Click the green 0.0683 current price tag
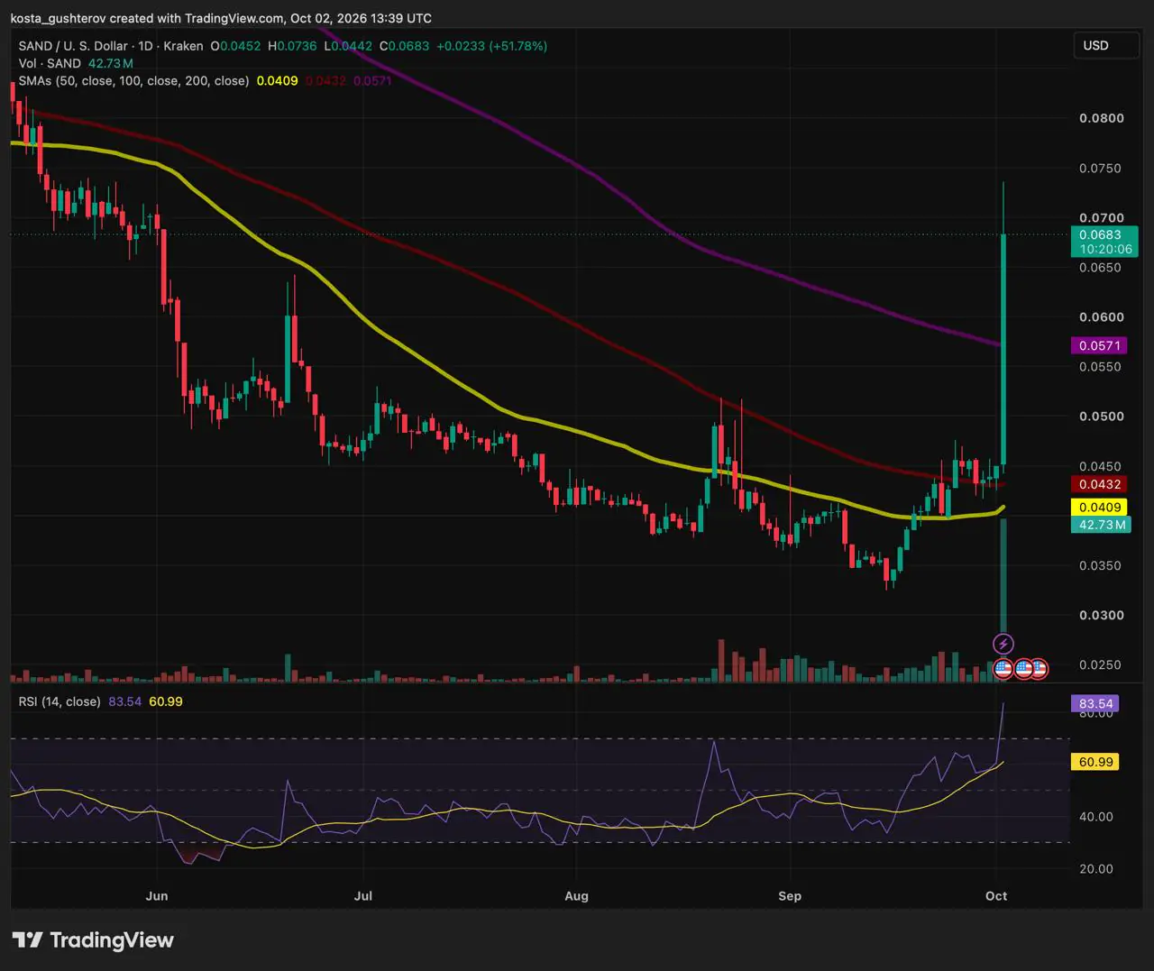 (1104, 235)
